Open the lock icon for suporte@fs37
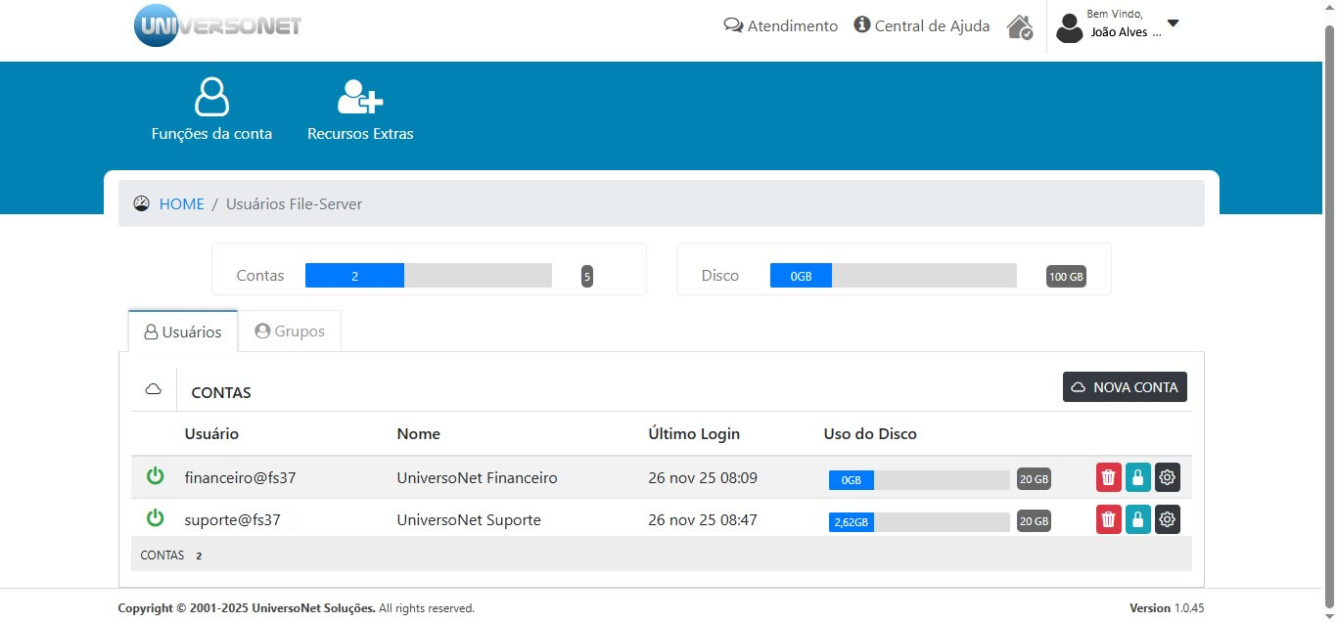This screenshot has height=623, width=1337. coord(1137,519)
